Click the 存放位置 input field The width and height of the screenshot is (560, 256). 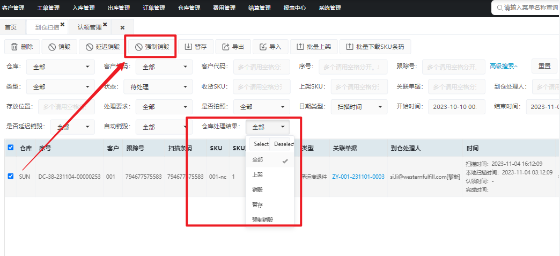67,107
